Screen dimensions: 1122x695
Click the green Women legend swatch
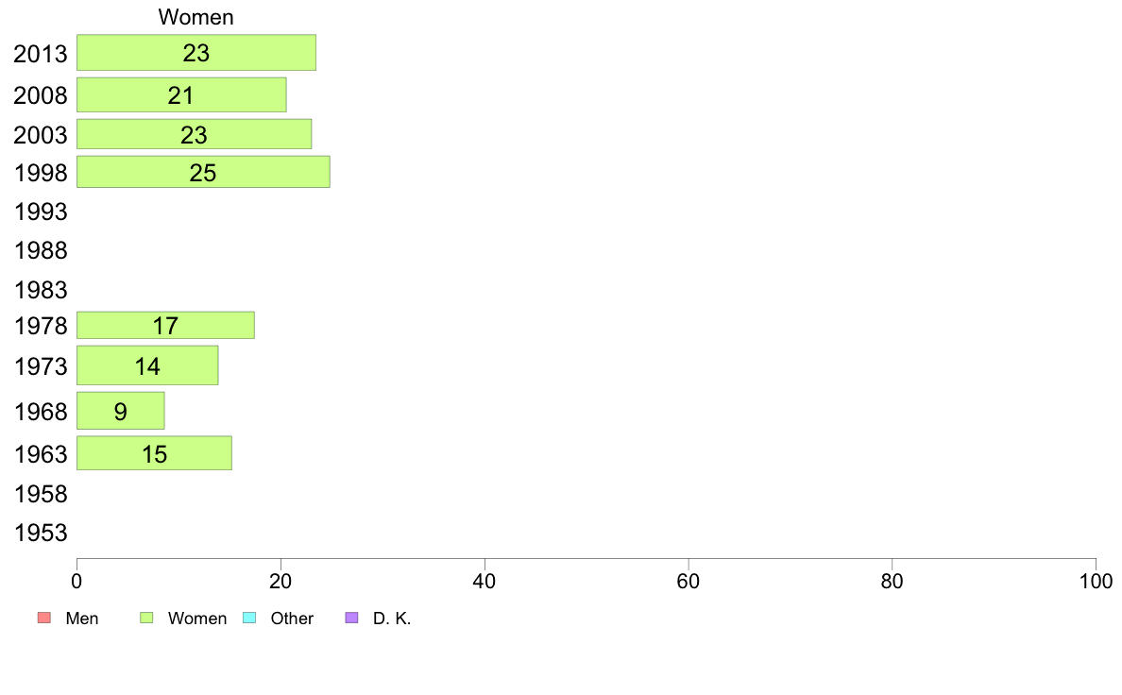click(x=146, y=619)
